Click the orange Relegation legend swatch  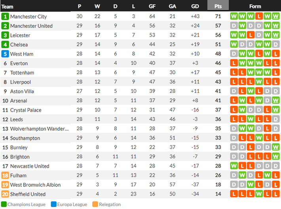tap(95, 204)
